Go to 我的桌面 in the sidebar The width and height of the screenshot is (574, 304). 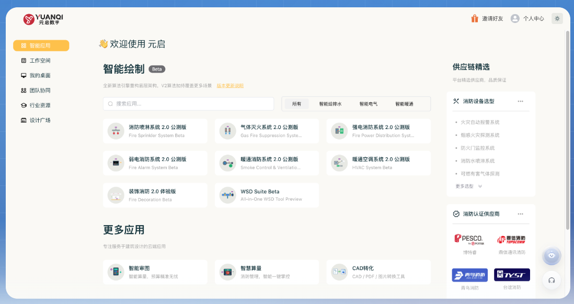pyautogui.click(x=41, y=75)
